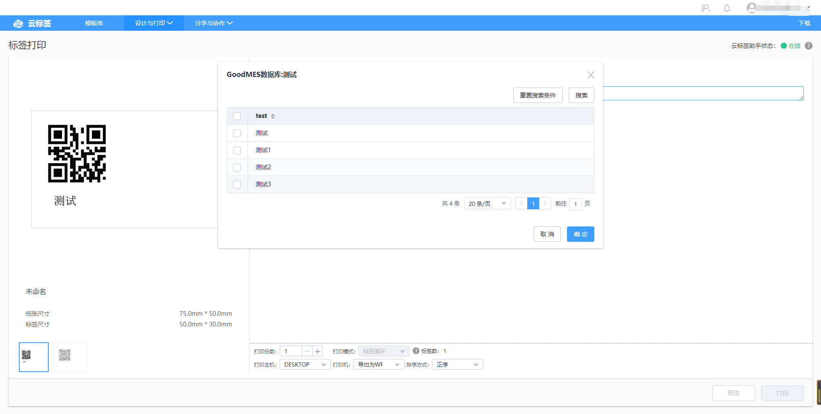Sort by the test column arrows
The image size is (821, 414).
[273, 116]
